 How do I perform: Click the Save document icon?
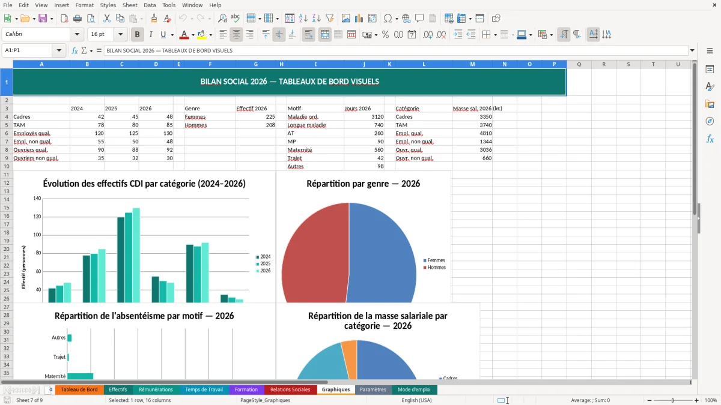tap(42, 19)
